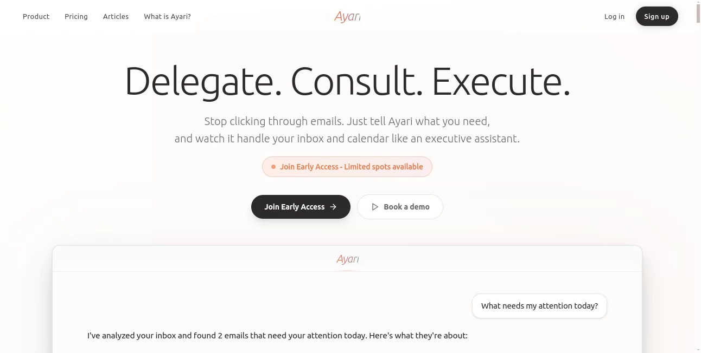Open the Pricing page from the navigation
Viewport: 701px width, 353px height.
(x=76, y=16)
